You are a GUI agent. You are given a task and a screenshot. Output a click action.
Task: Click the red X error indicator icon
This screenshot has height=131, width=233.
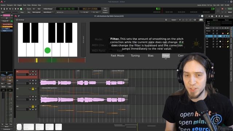pyautogui.click(x=222, y=9)
